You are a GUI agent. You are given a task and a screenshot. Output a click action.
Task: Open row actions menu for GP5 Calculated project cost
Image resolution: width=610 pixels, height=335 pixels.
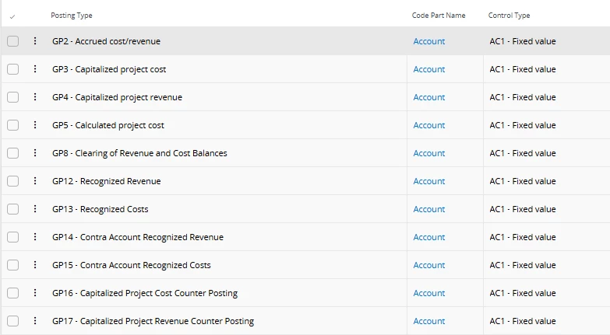[35, 124]
